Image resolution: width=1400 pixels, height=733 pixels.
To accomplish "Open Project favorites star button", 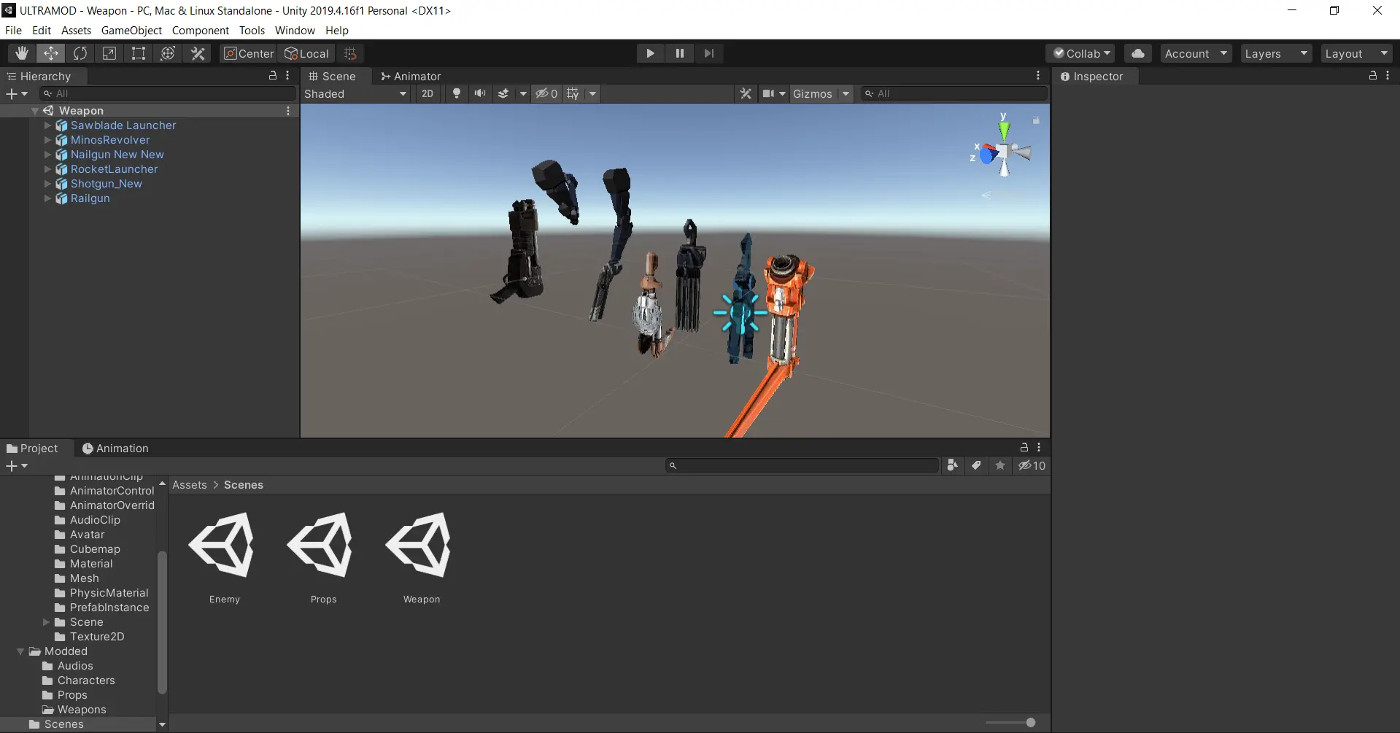I will point(1000,465).
